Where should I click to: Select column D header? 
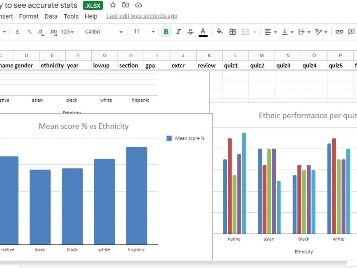tap(26, 55)
